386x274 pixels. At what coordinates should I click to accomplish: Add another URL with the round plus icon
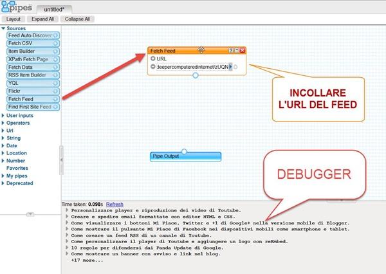coord(153,59)
